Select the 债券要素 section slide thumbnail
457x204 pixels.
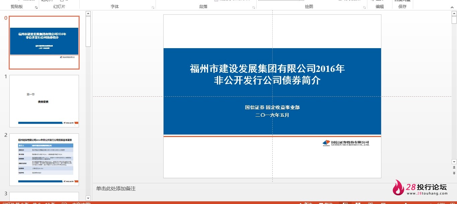44,101
